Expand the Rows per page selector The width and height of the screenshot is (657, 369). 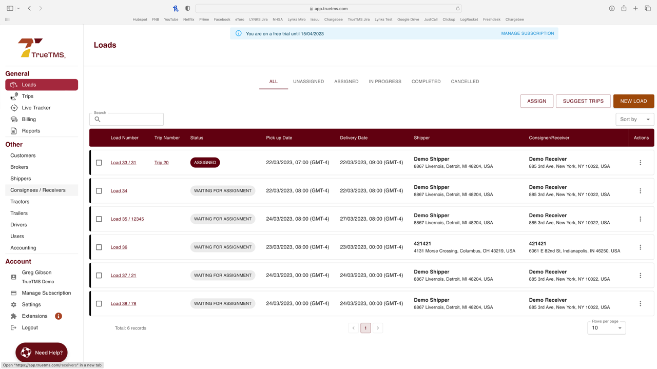tap(606, 328)
